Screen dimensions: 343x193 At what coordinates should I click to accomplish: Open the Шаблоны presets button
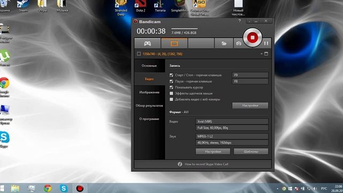coord(251,151)
